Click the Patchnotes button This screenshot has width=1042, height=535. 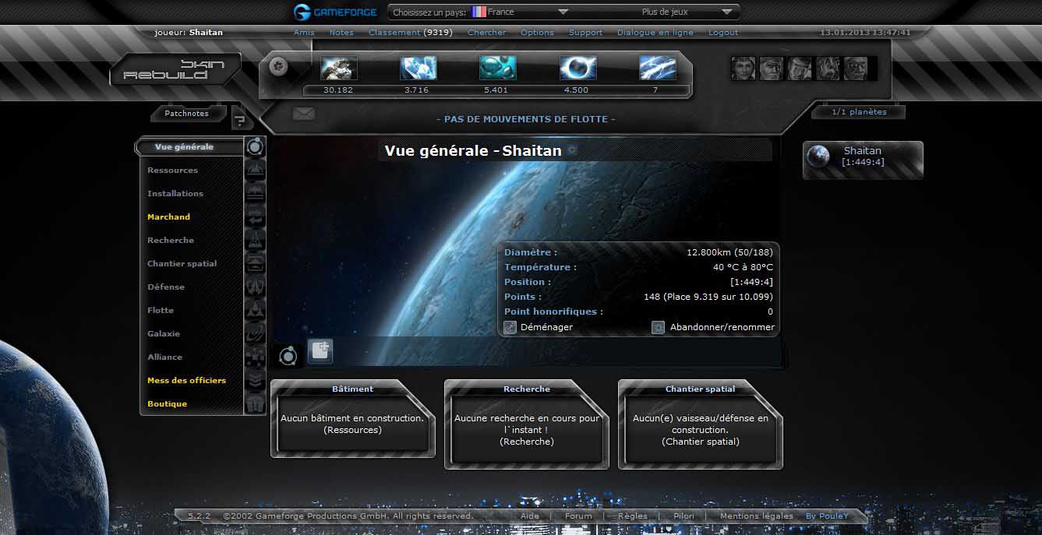coord(187,114)
